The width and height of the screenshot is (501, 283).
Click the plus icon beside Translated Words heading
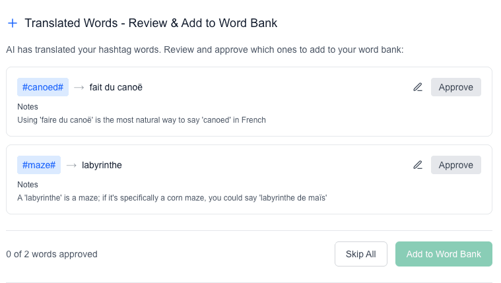click(x=13, y=23)
